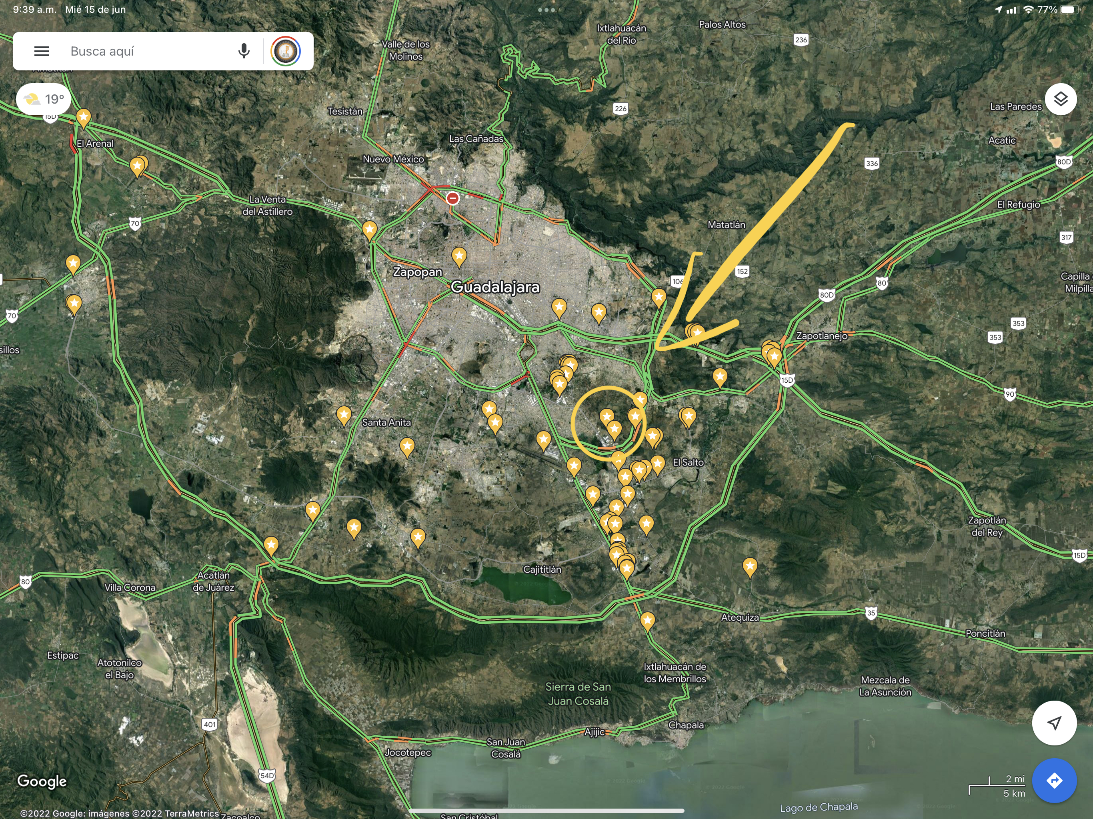Screen dimensions: 1093x819
Task: Open the 19° weather widget
Action: coord(44,99)
